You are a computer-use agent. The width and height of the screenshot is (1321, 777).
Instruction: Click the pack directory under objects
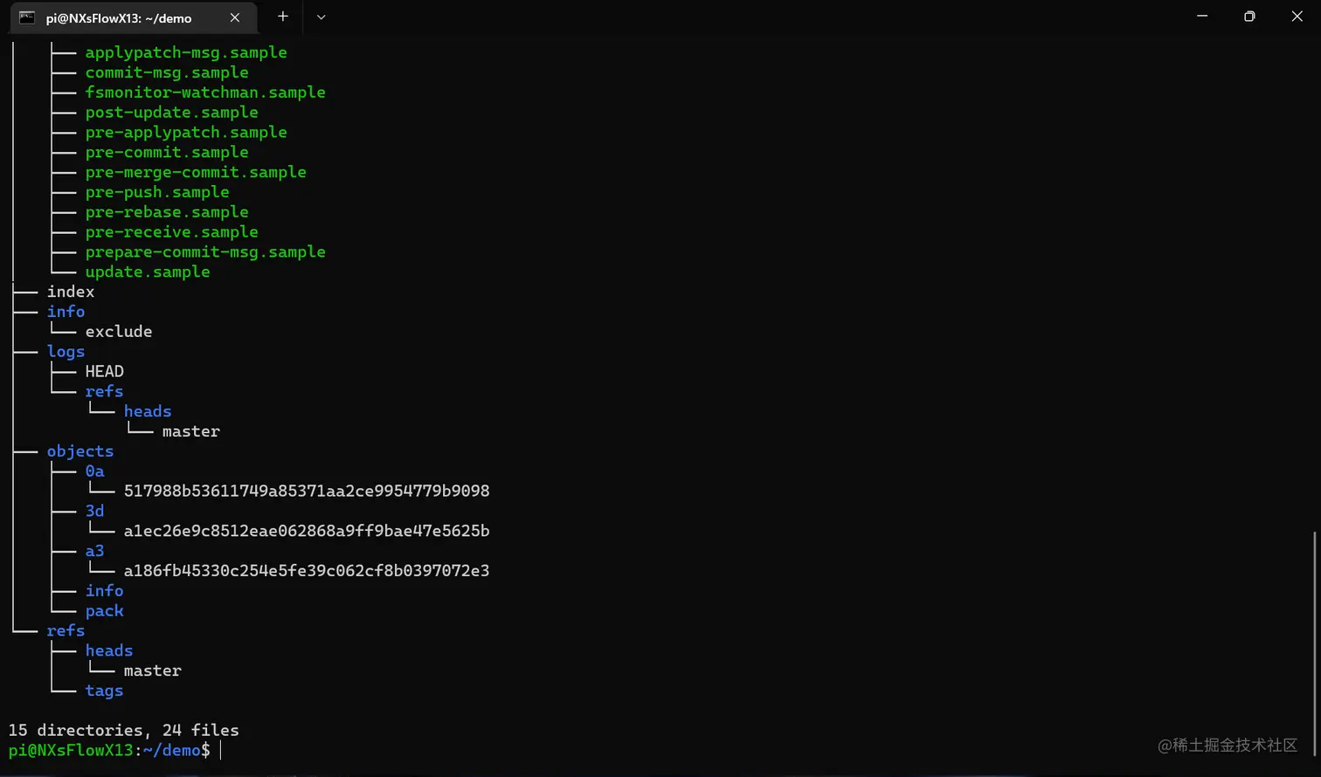105,611
